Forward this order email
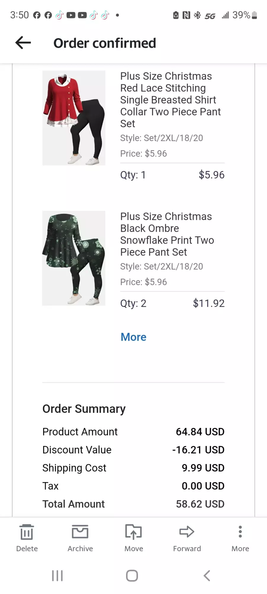Viewport: 267px width, 594px height. click(x=187, y=538)
